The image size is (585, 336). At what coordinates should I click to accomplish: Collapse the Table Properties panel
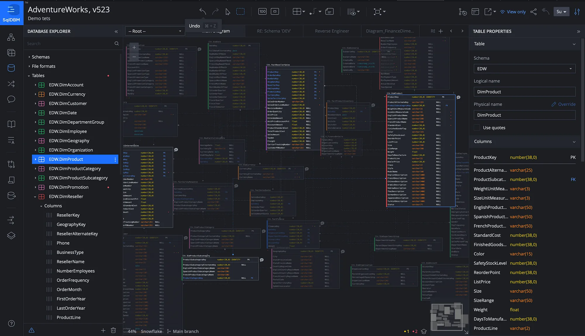[578, 31]
